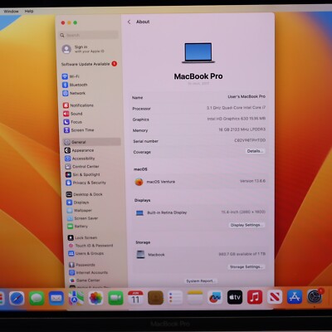Screen dimensions: 332x332
Task: Open Screen Saver settings
Action: tap(83, 218)
